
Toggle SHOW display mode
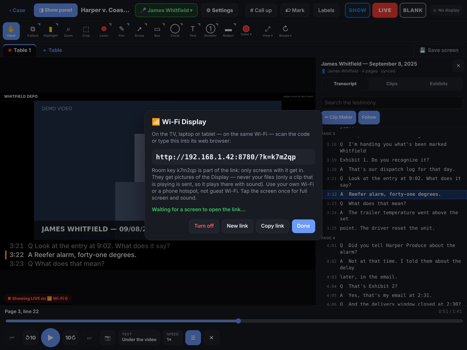(358, 10)
